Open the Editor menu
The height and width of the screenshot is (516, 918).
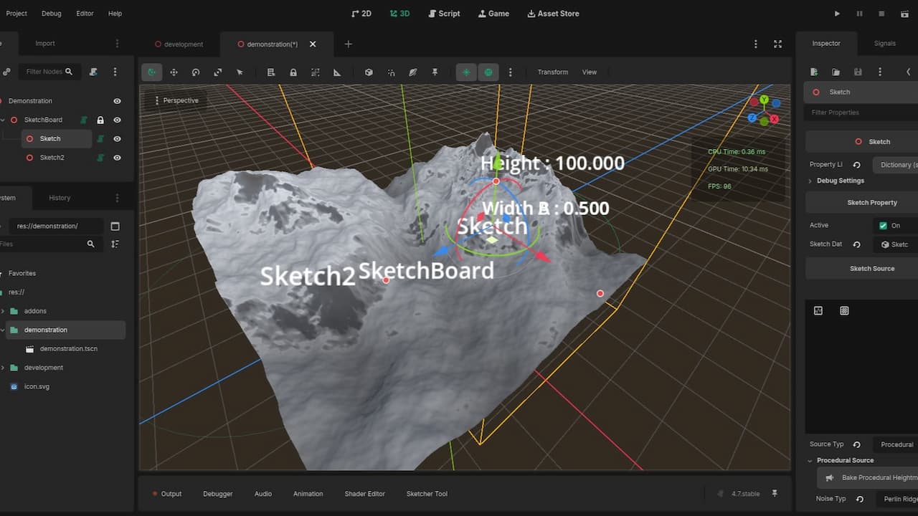(85, 14)
